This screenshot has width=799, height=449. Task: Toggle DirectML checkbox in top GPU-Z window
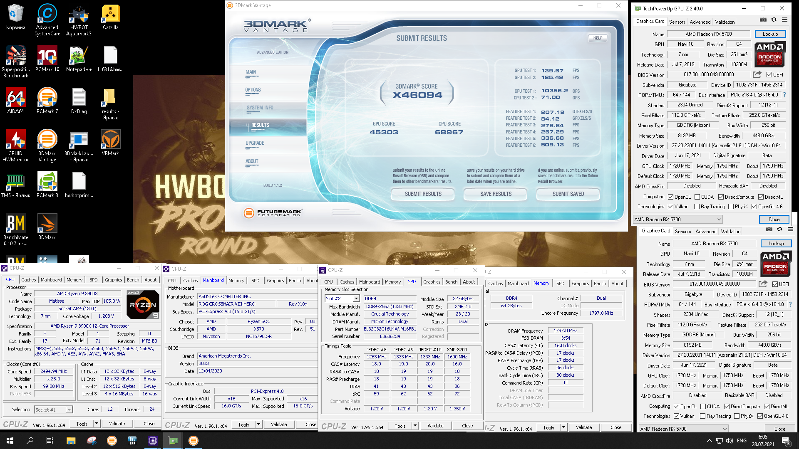761,197
